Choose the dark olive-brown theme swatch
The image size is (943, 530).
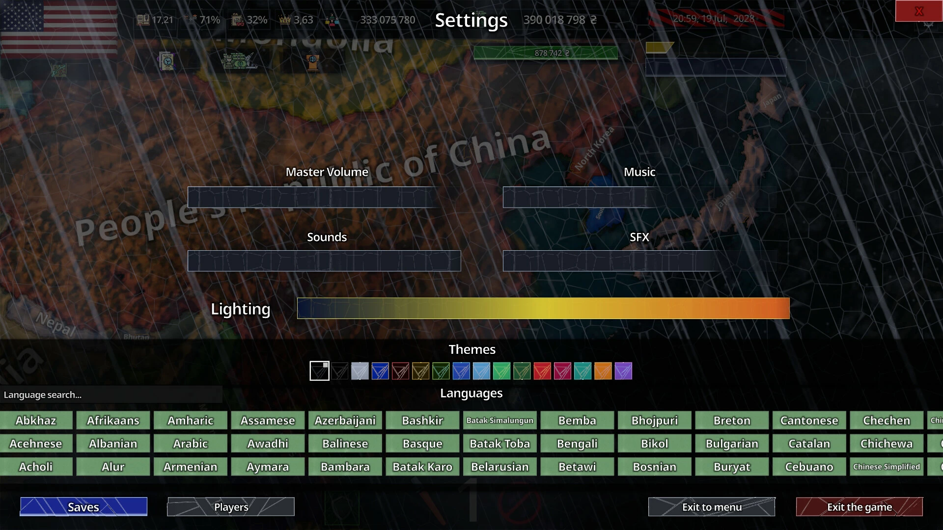[x=420, y=371]
